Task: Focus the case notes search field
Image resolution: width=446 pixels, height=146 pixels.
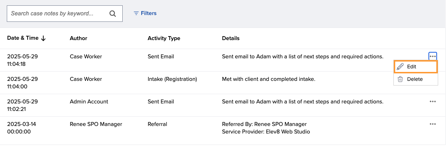Action: pos(65,14)
